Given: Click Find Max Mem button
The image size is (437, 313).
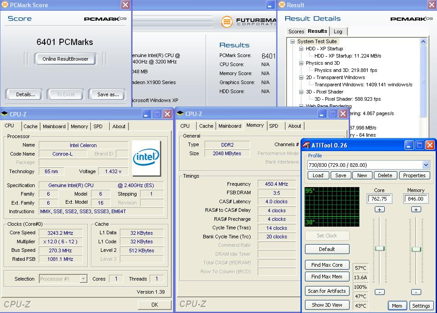Looking at the screenshot, I should pos(327,277).
